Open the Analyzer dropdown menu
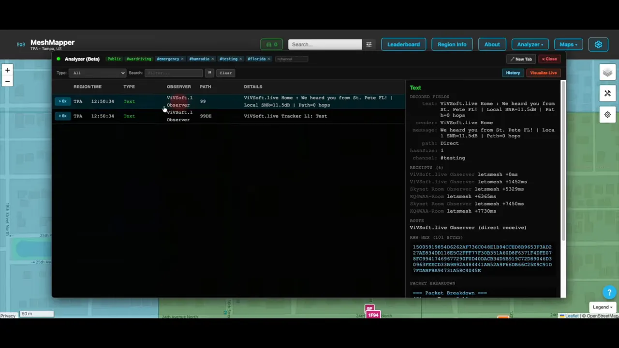619x348 pixels. click(x=530, y=44)
